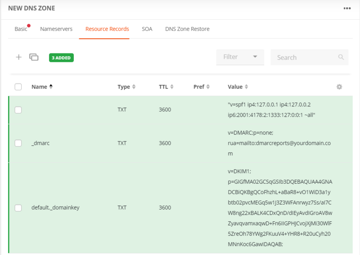Click TXT type in the SPF row
This screenshot has width=360, height=255.
[122, 110]
